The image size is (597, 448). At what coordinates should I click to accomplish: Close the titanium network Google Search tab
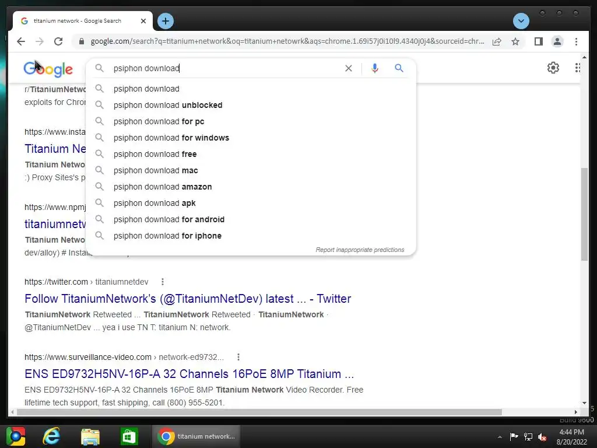coord(143,21)
